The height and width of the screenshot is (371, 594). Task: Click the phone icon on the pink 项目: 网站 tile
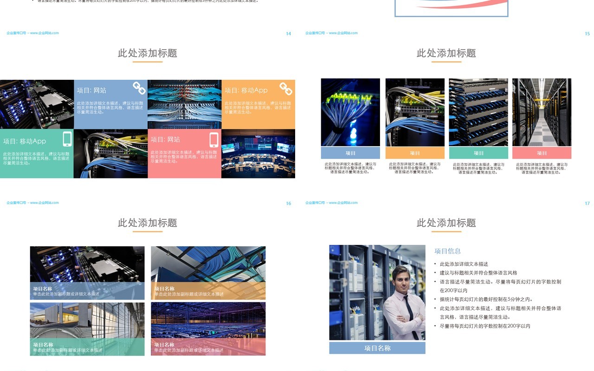(x=214, y=140)
